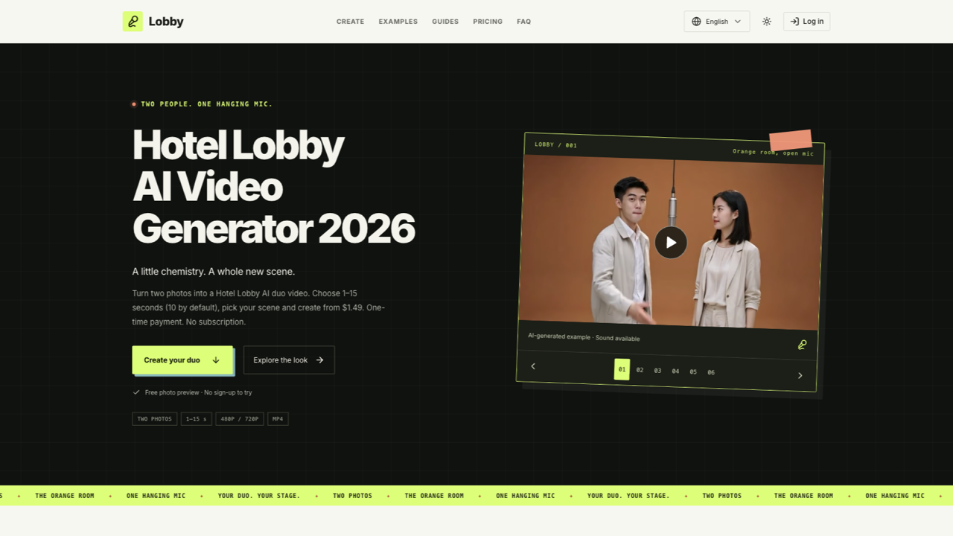Open the FAQ nav item
Screen dimensions: 953x536
click(524, 22)
